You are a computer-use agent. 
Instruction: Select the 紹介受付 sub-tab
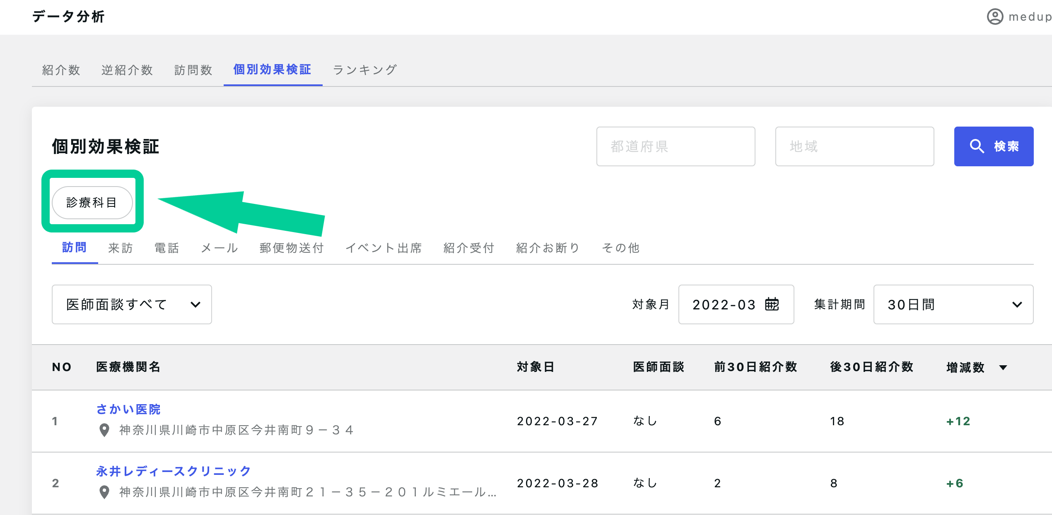pos(469,248)
